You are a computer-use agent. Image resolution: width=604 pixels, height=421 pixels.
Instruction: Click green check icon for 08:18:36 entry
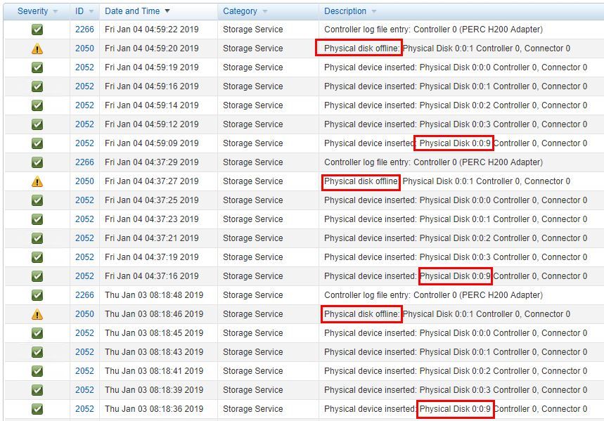37,409
